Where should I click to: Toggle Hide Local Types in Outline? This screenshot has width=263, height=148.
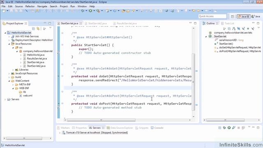click(x=253, y=29)
